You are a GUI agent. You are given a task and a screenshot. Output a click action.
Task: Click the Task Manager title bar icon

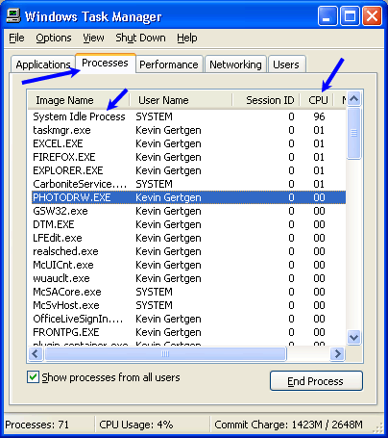[13, 15]
